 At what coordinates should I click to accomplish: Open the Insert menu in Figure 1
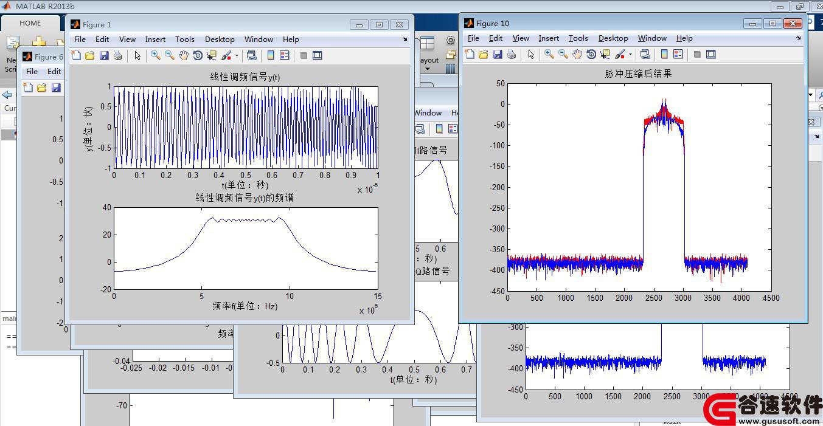coord(155,40)
